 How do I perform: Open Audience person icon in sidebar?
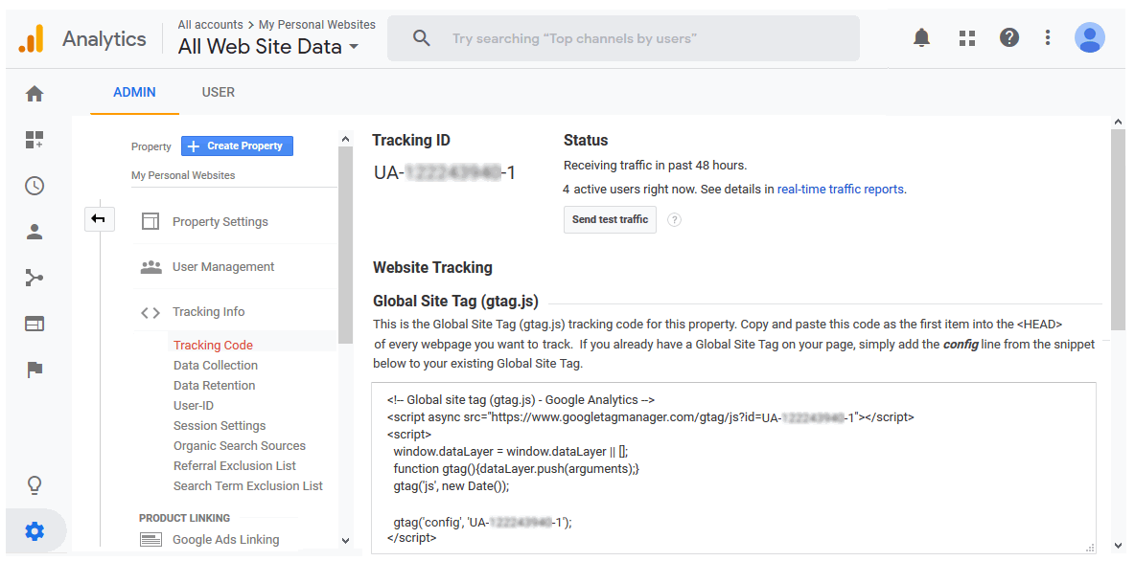[35, 232]
